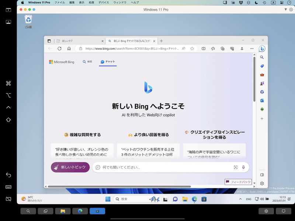The height and width of the screenshot is (221, 295).
Task: Open the ウィンドウ menu in Mac menu bar
Action: click(x=120, y=3)
